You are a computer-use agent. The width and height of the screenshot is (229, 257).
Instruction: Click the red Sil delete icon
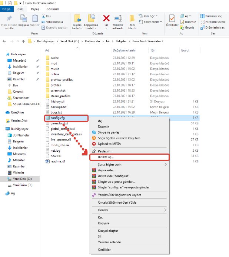(x=106, y=18)
